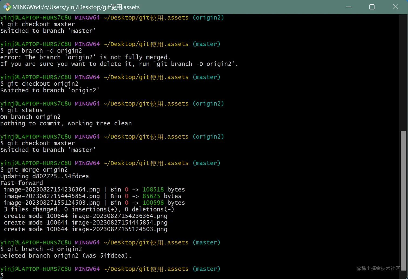408x279 pixels.
Task: Minimize the MINGW64 terminal window
Action: pyautogui.click(x=349, y=7)
